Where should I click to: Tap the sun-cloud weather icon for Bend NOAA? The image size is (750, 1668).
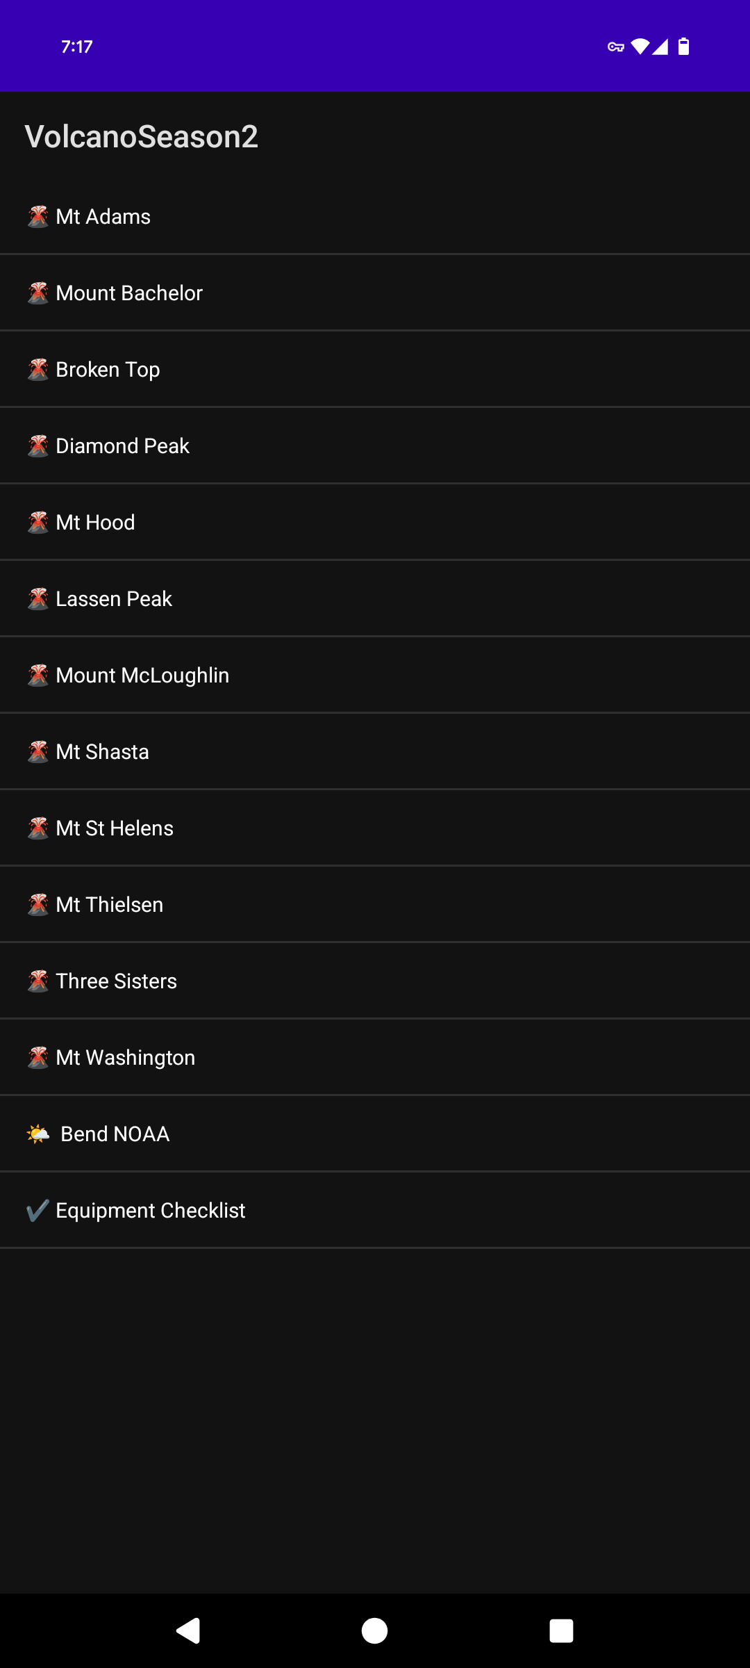38,1134
